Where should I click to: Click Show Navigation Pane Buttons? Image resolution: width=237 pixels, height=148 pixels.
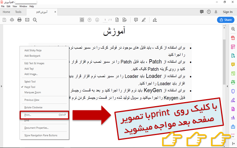coord(41,135)
